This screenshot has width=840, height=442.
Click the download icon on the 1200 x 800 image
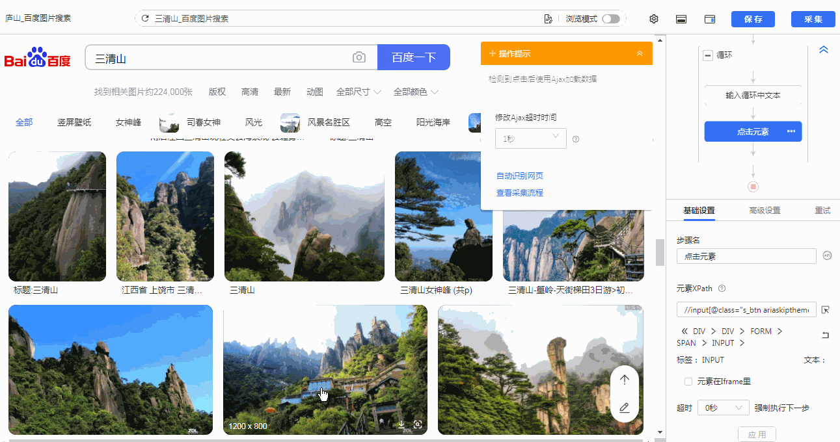pos(402,425)
